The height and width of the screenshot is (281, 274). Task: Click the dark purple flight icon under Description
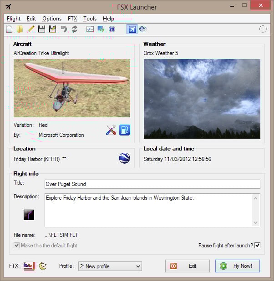pyautogui.click(x=29, y=215)
